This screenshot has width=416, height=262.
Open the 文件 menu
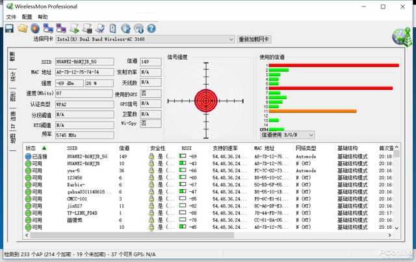coord(11,17)
